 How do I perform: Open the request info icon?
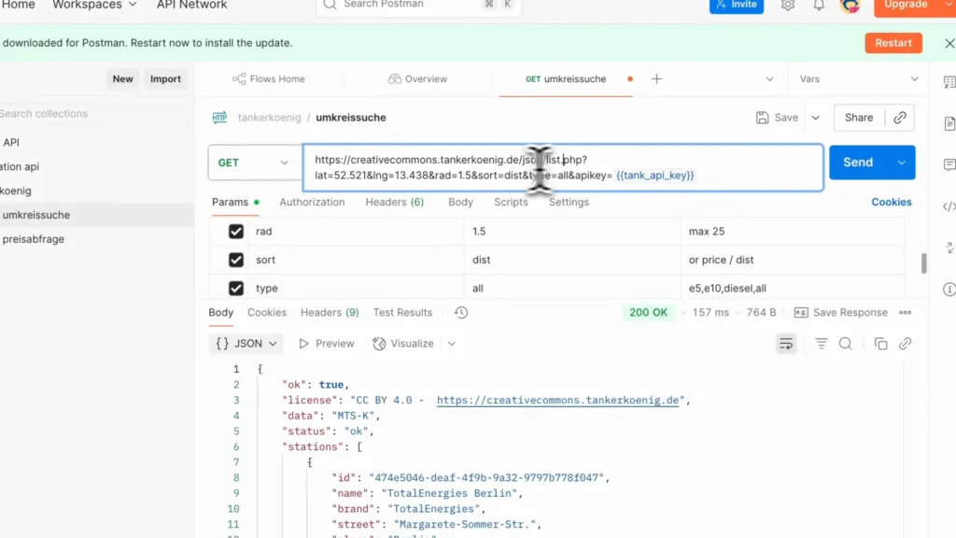949,290
